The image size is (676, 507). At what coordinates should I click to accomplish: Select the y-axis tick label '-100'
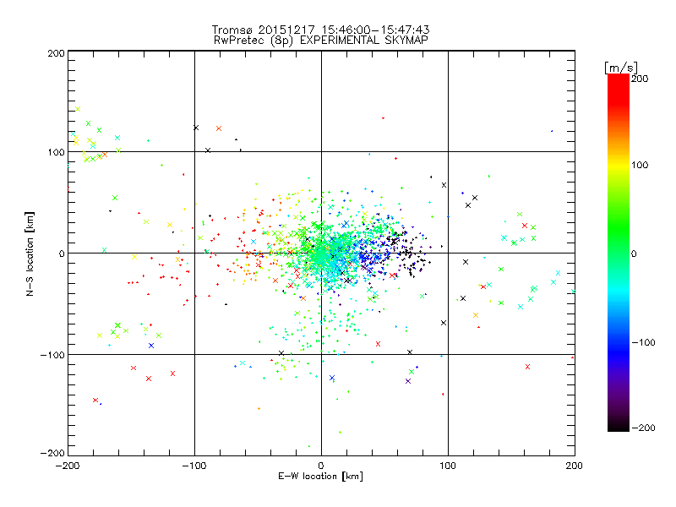point(52,355)
